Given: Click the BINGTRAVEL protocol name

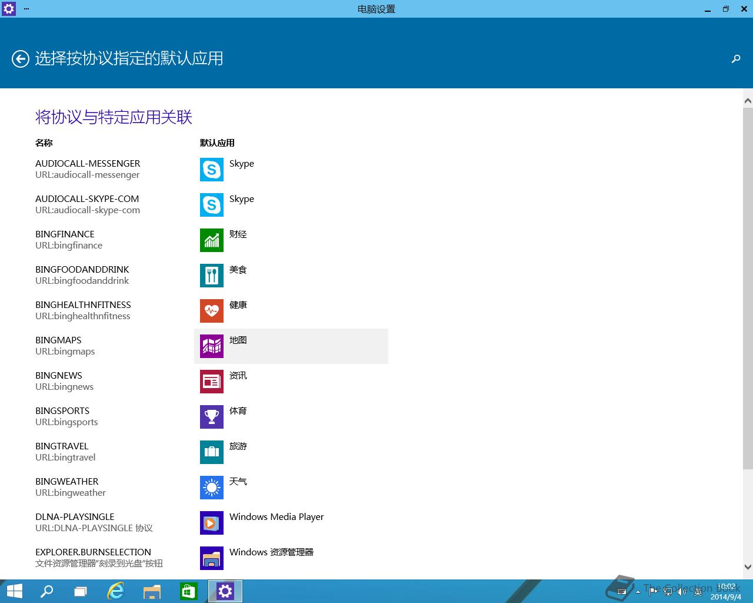Looking at the screenshot, I should 62,446.
